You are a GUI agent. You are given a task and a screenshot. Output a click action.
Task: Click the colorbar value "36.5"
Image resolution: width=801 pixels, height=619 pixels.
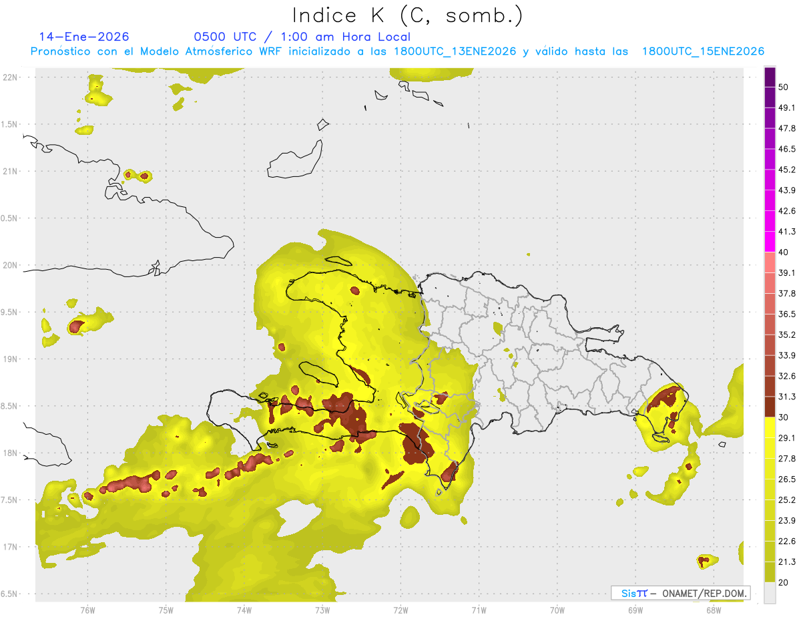click(x=787, y=315)
